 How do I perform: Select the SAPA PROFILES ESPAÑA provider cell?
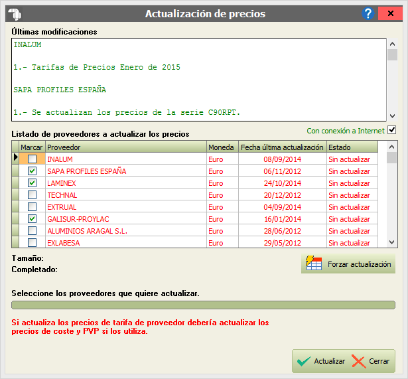[126, 171]
